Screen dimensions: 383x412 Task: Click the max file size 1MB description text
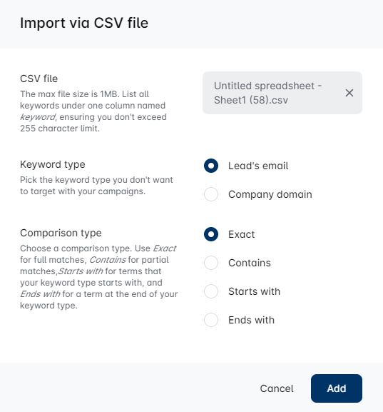93,111
